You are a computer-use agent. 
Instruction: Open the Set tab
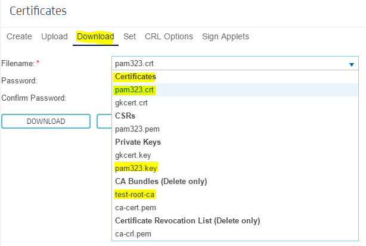point(129,36)
